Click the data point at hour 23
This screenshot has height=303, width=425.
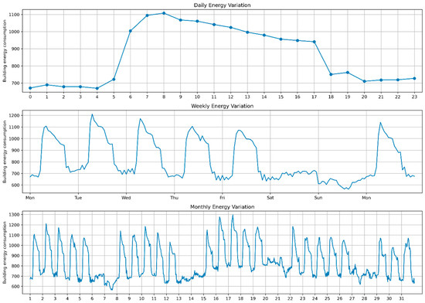(414, 78)
